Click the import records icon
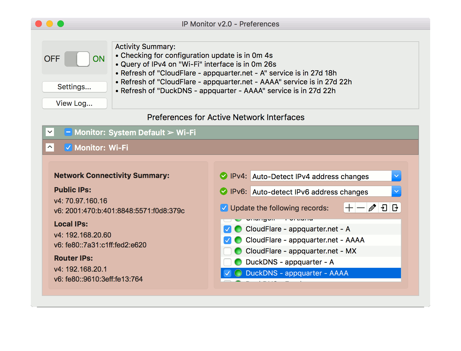The height and width of the screenshot is (351, 461). click(384, 208)
